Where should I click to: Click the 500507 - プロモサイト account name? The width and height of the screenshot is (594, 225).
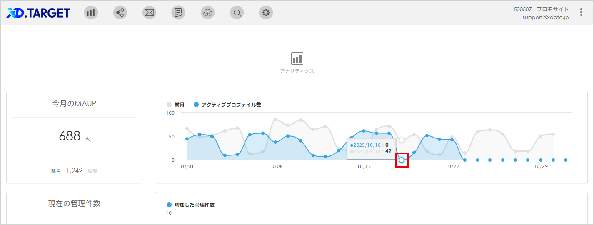(541, 9)
